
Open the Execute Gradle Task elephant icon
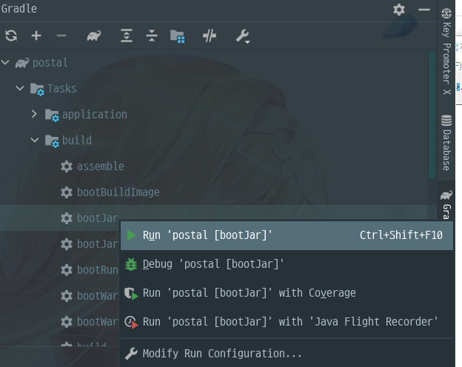tap(94, 36)
